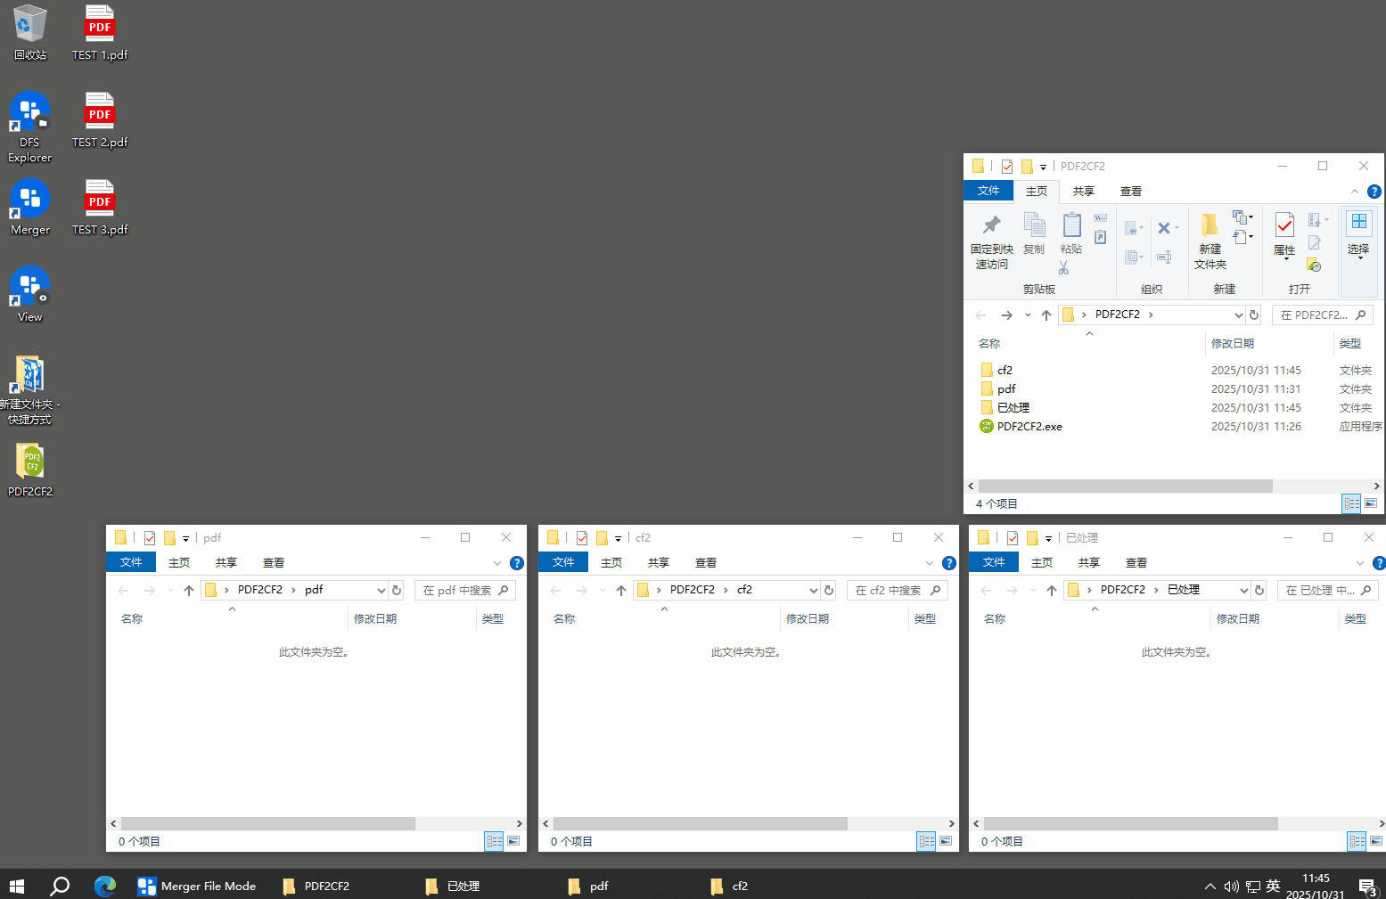Refresh the cf2 folder window

click(x=829, y=590)
